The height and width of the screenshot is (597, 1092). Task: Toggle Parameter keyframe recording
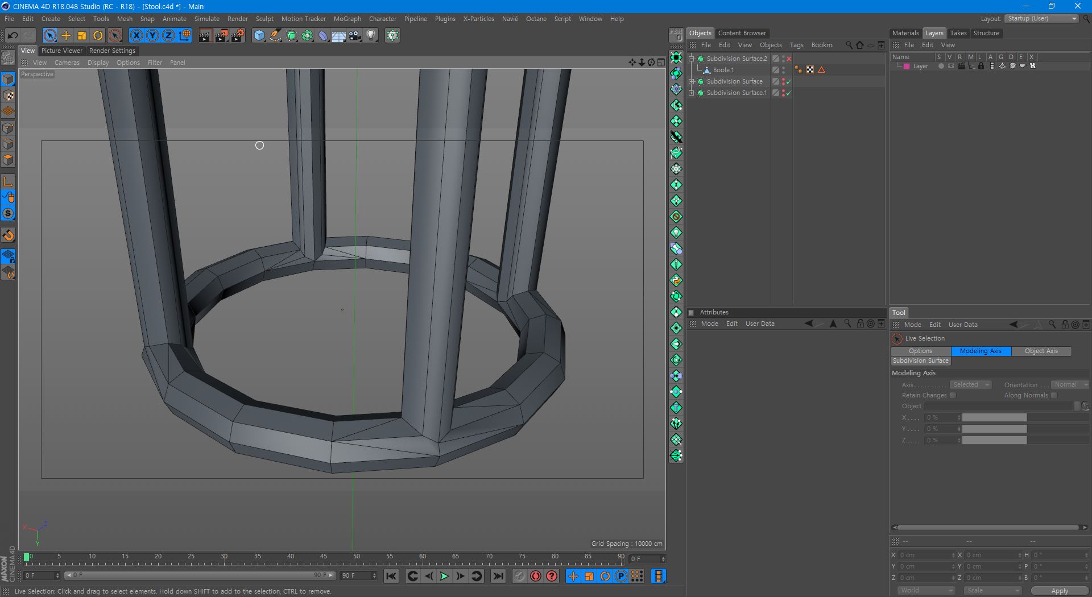[621, 576]
